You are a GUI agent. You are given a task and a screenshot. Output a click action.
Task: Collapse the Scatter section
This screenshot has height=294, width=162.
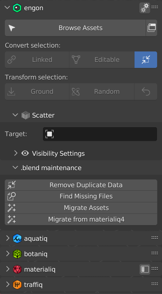(15, 115)
